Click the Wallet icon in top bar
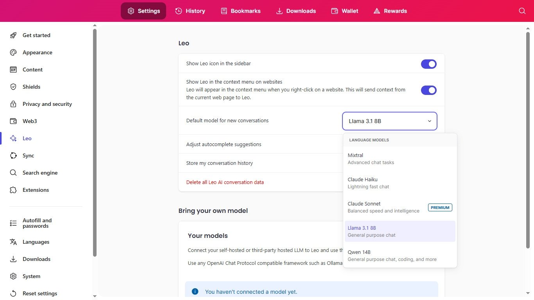This screenshot has height=300, width=534. click(x=335, y=11)
